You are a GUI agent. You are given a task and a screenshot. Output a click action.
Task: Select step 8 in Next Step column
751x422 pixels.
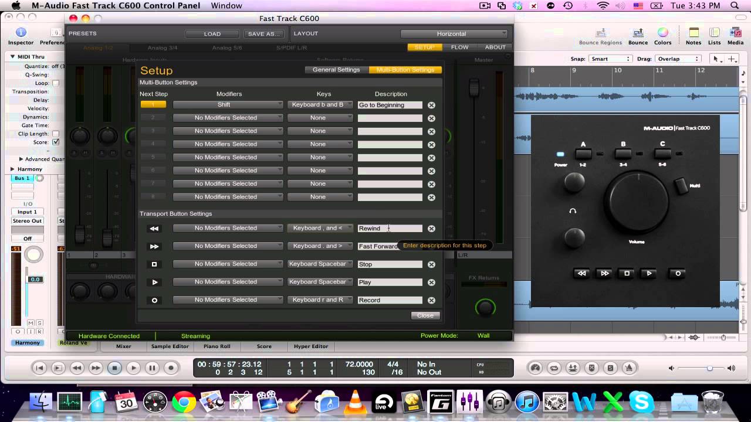click(153, 197)
